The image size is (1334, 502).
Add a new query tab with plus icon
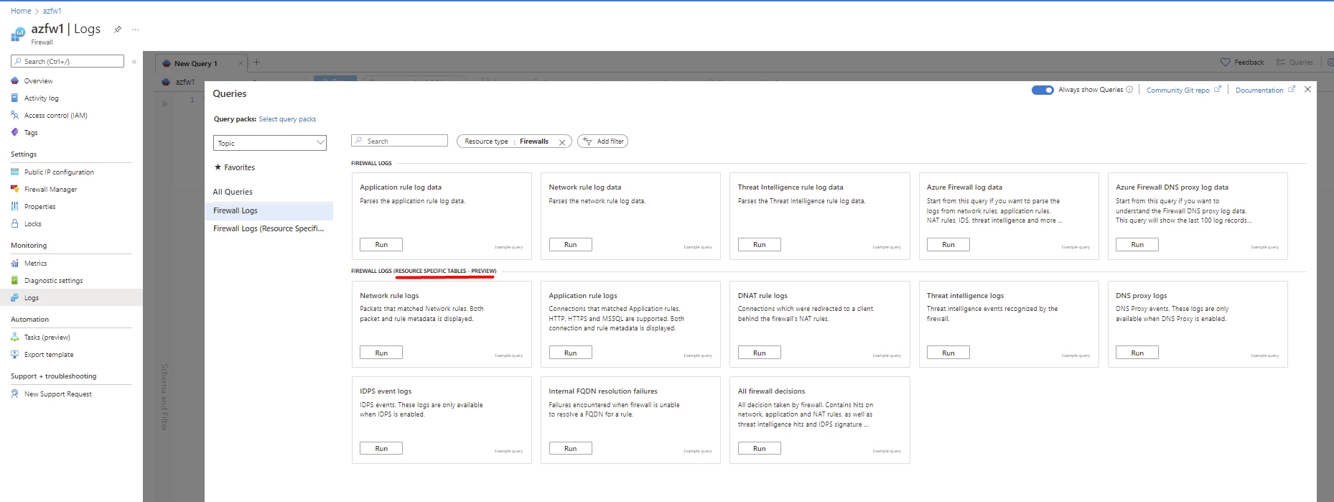click(x=256, y=62)
